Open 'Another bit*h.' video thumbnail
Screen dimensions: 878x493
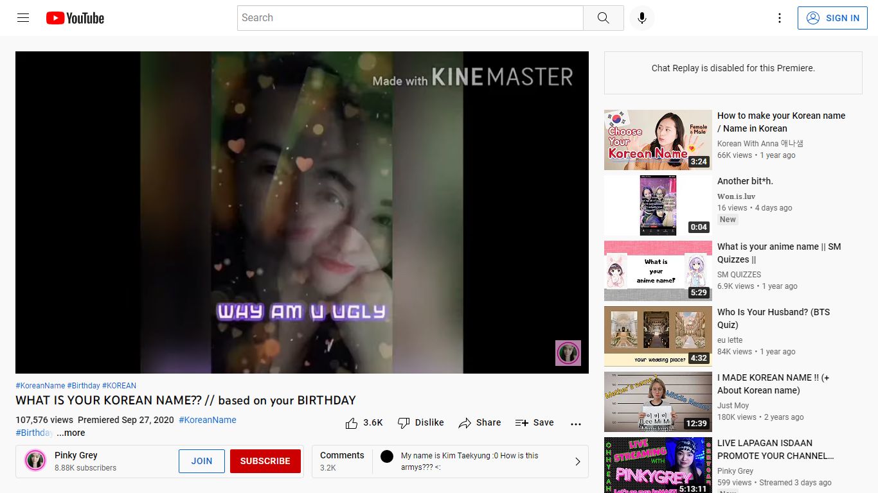(658, 205)
